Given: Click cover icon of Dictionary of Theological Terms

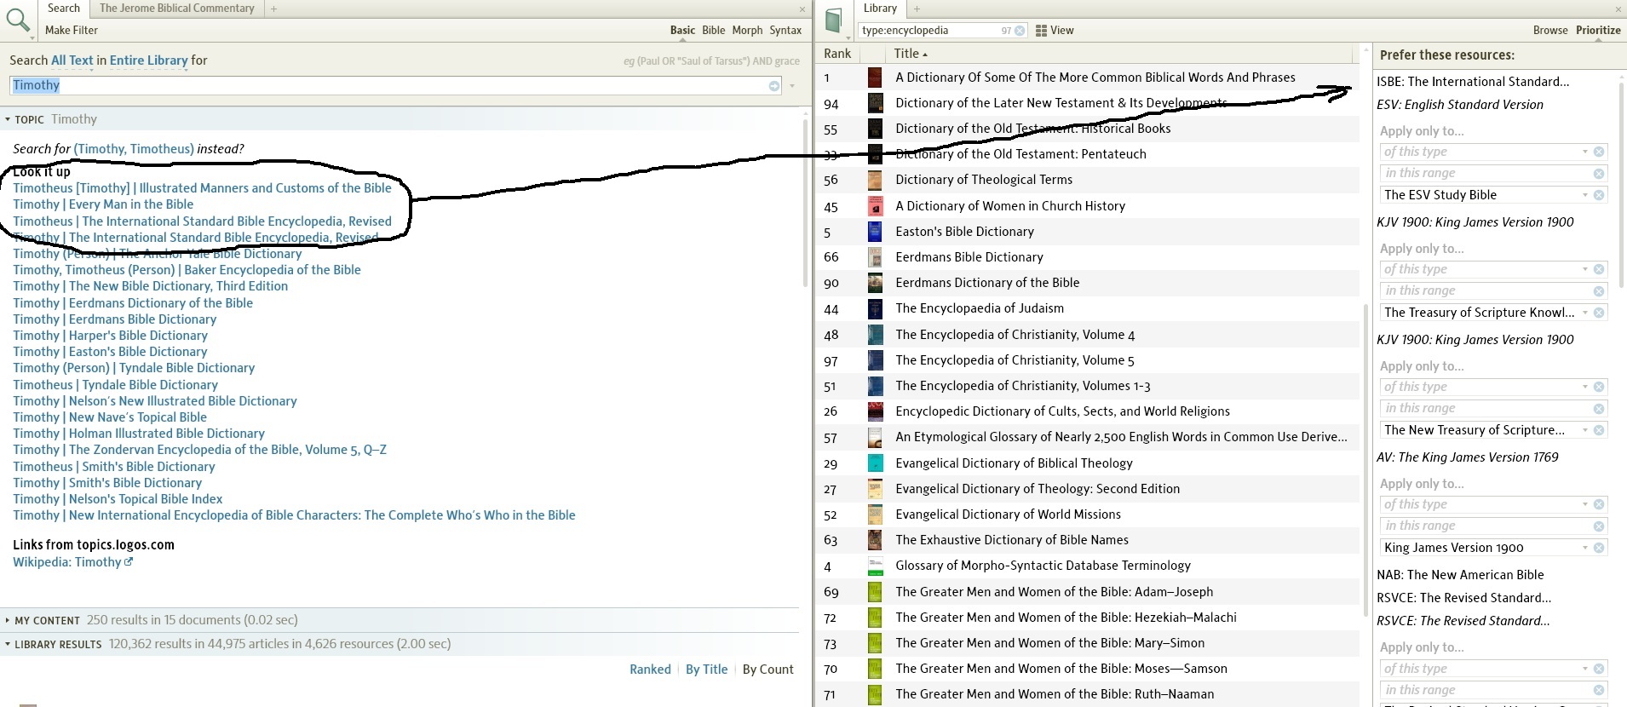Looking at the screenshot, I should pyautogui.click(x=875, y=180).
